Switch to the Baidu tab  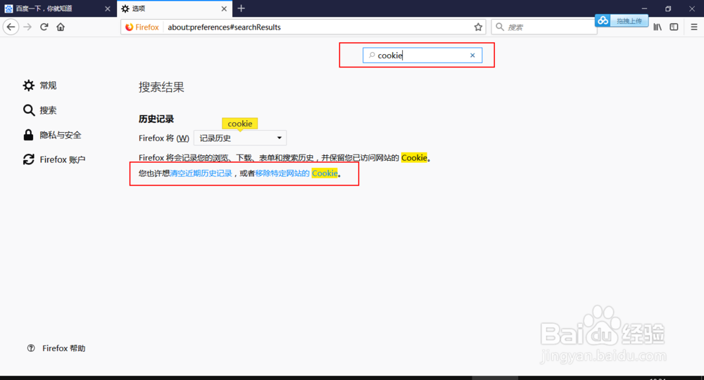click(x=58, y=8)
